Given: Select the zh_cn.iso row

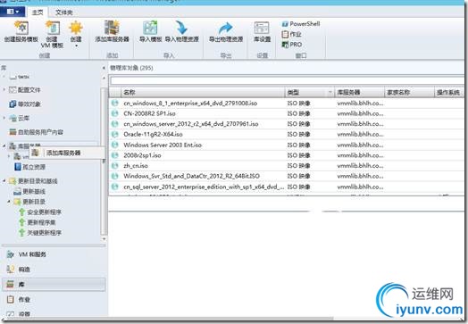Looking at the screenshot, I should [x=286, y=166].
